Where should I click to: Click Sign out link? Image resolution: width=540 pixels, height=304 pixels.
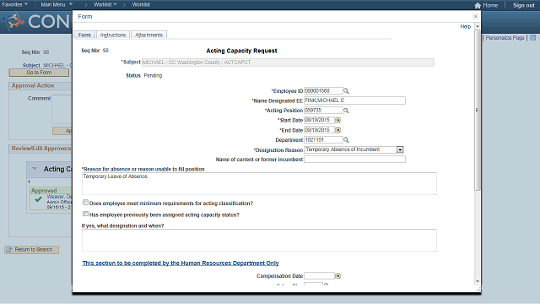pyautogui.click(x=523, y=6)
